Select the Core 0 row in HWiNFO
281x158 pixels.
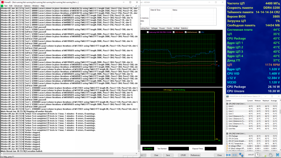tap(252, 106)
